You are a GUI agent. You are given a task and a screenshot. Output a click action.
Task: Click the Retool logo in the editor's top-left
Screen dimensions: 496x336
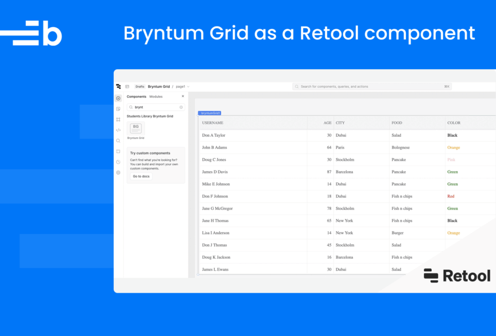pos(118,87)
